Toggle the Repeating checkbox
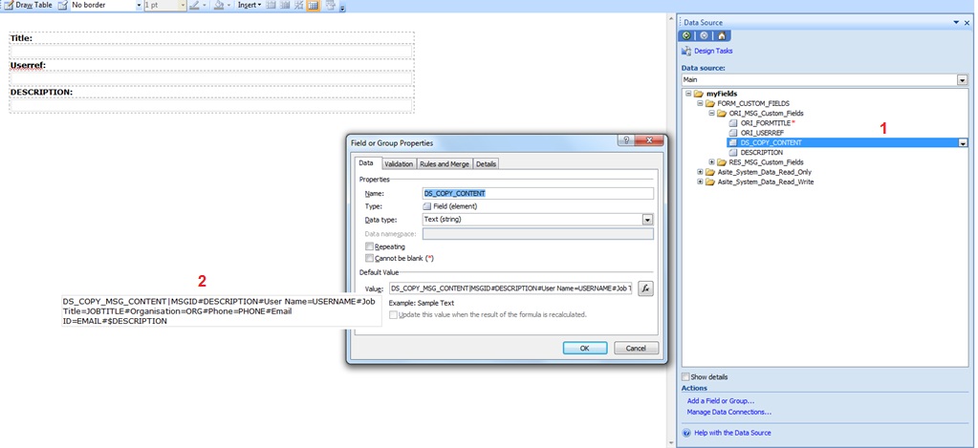The width and height of the screenshot is (978, 448). (370, 246)
